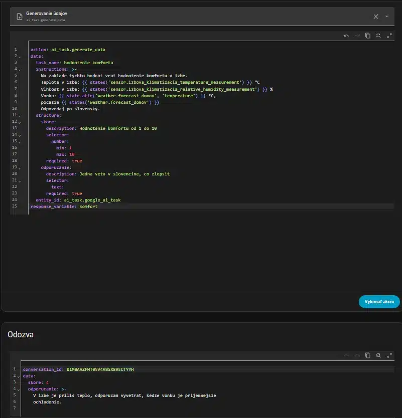Click the 'task_name: hodnotenie komfortu' line

74,63
